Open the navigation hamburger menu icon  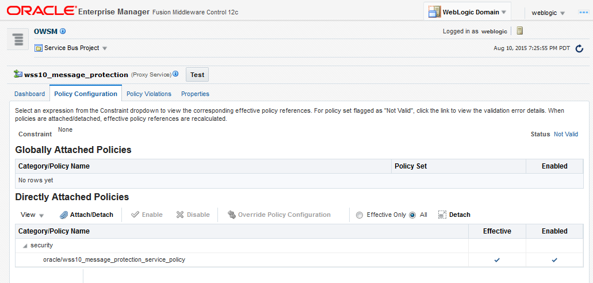[x=18, y=39]
